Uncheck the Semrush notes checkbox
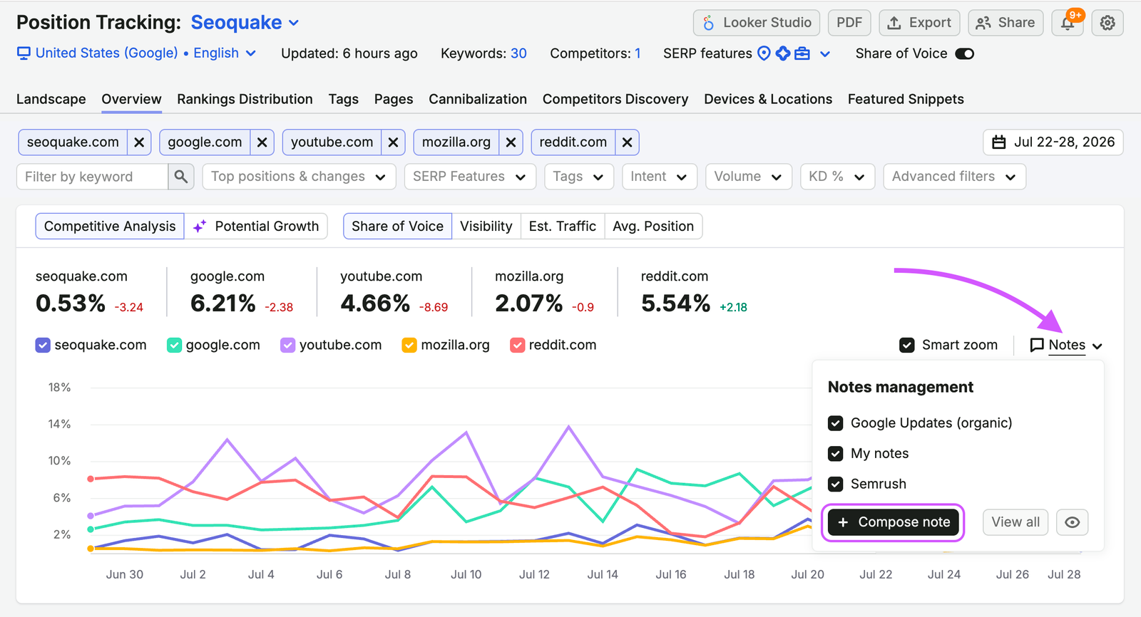This screenshot has width=1141, height=617. tap(836, 484)
